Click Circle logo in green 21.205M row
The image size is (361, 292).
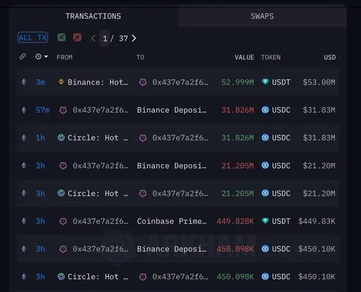(x=61, y=193)
